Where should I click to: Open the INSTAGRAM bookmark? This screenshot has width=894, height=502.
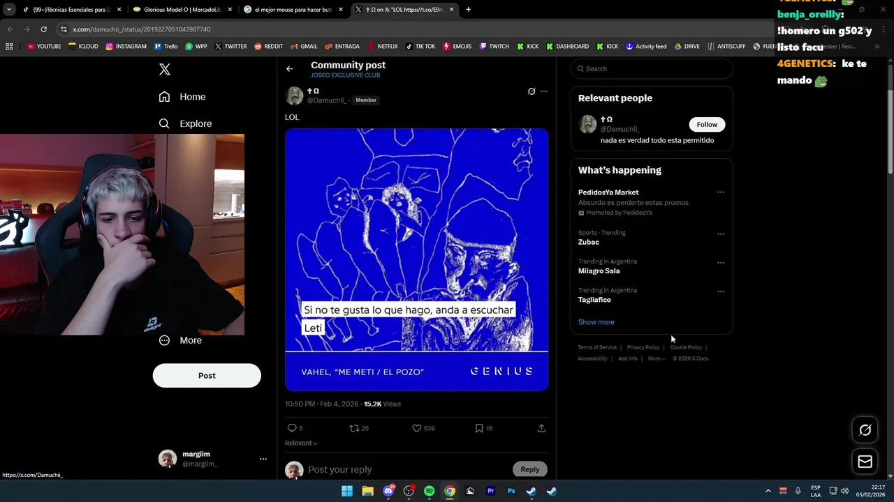(126, 47)
